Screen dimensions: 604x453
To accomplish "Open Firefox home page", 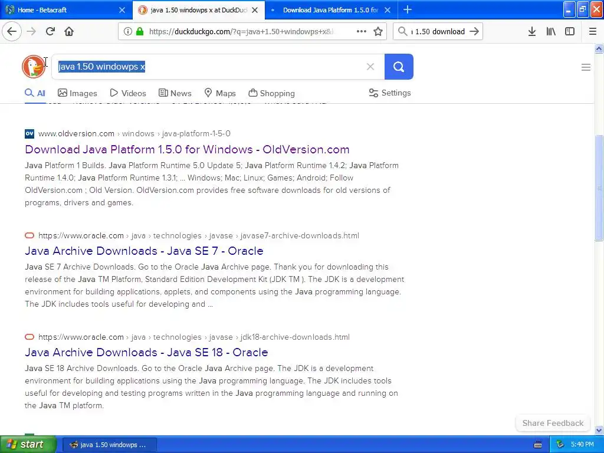I will [x=69, y=31].
